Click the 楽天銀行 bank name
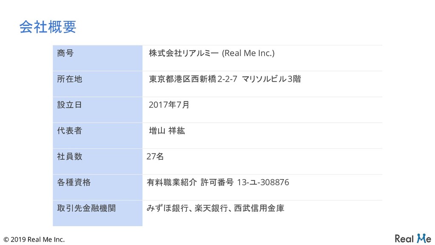 coord(209,208)
